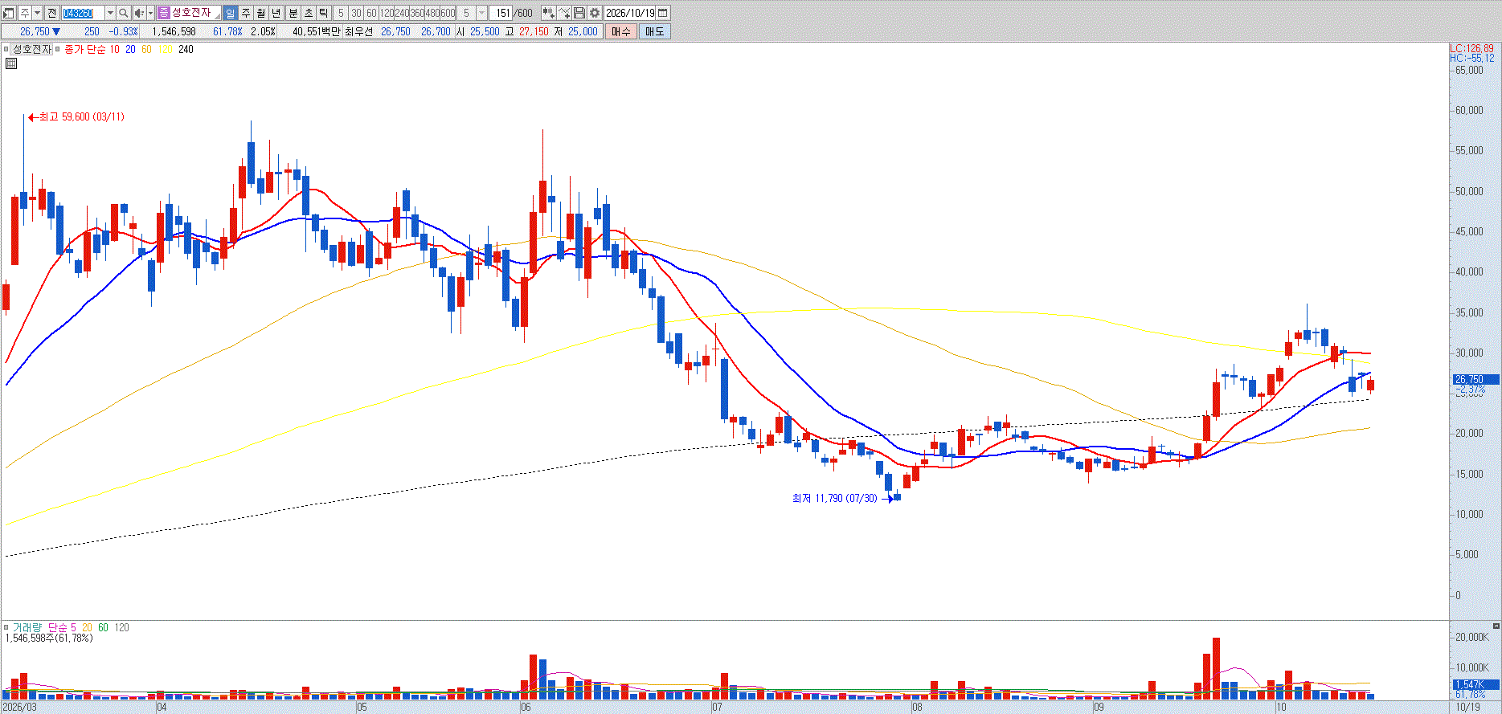The height and width of the screenshot is (714, 1502).
Task: Click the data grid icon below 성호전자 label
Action: pos(11,63)
